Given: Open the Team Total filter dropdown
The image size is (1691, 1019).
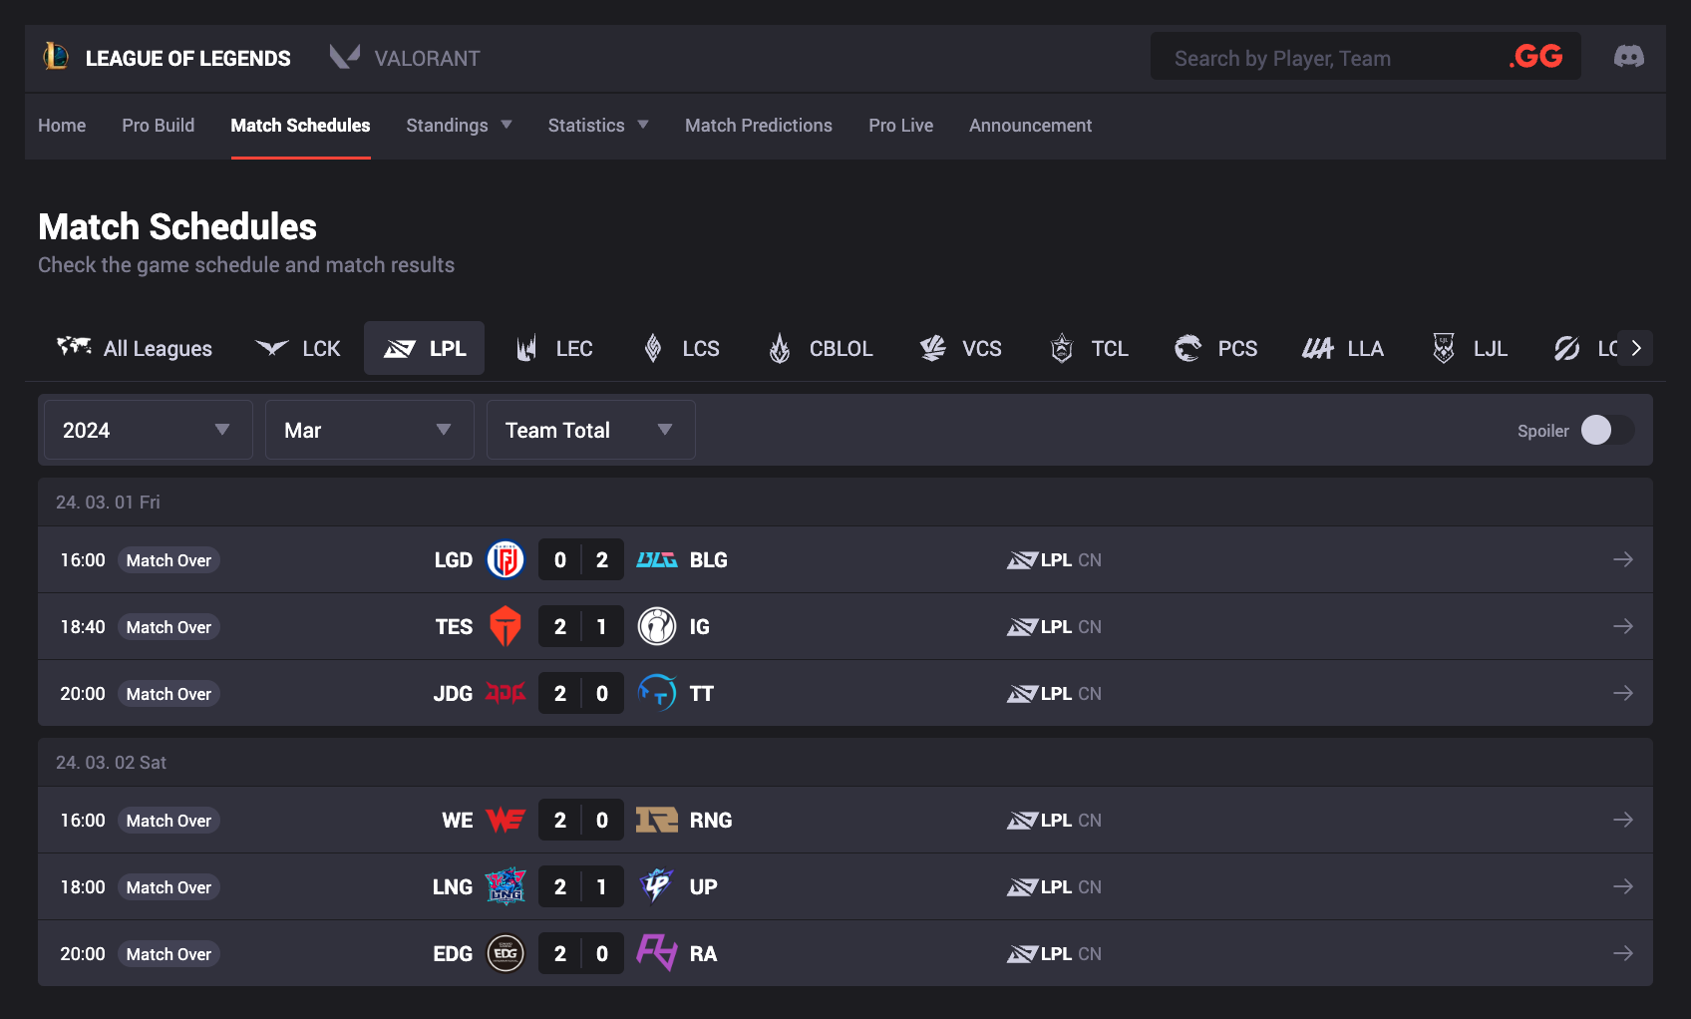Looking at the screenshot, I should 590,430.
